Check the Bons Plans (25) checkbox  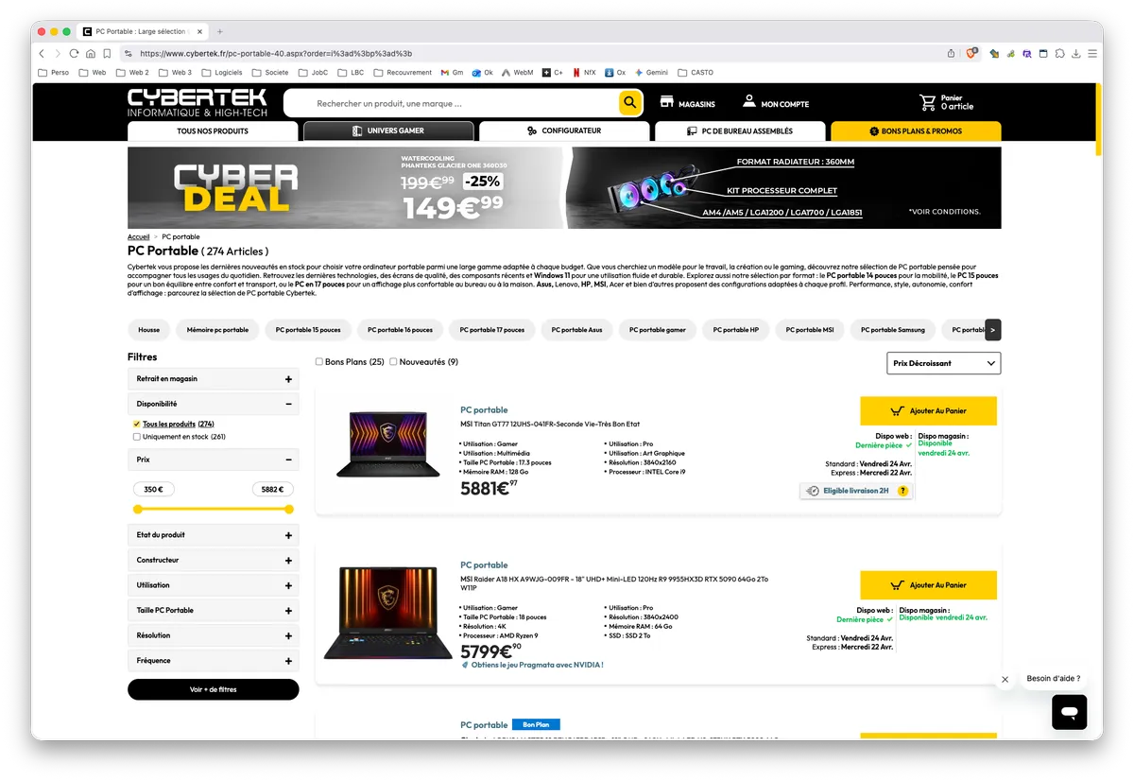[319, 362]
